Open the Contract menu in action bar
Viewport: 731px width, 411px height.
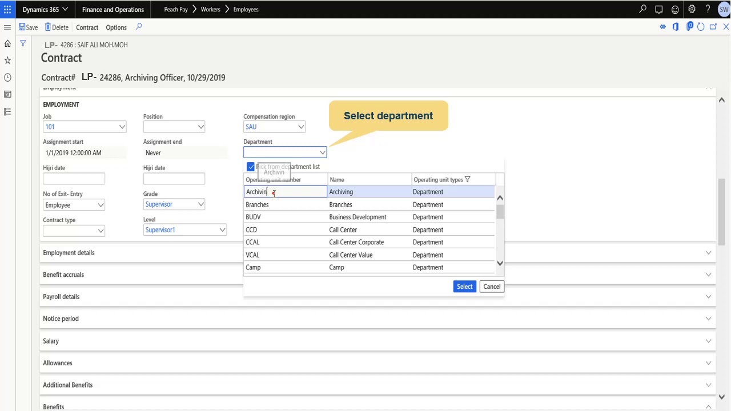coord(87,27)
